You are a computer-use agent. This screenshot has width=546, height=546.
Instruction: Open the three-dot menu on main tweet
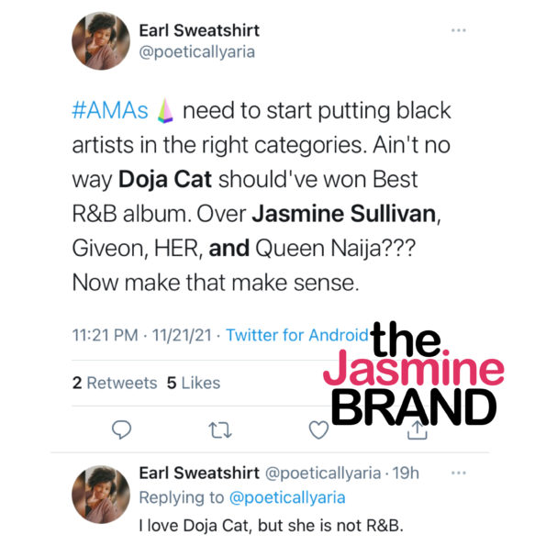tap(458, 30)
